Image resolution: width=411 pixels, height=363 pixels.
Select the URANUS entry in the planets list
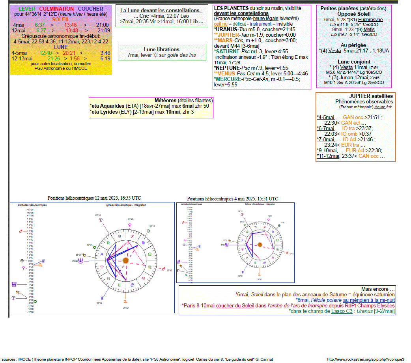click(x=254, y=30)
